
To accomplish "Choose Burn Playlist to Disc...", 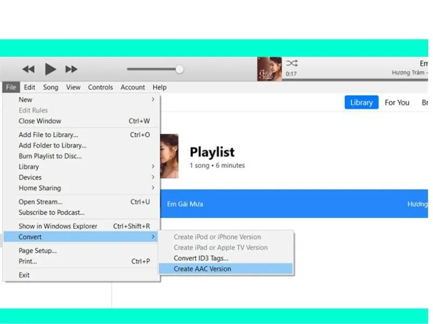I will [x=81, y=156].
